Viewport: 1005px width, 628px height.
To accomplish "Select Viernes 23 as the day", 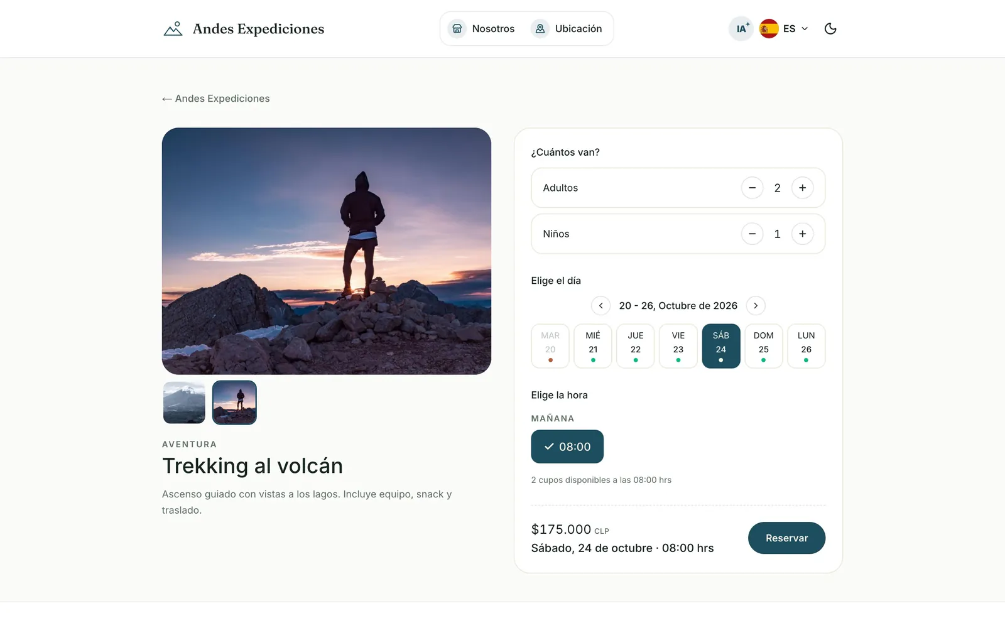I will (678, 346).
